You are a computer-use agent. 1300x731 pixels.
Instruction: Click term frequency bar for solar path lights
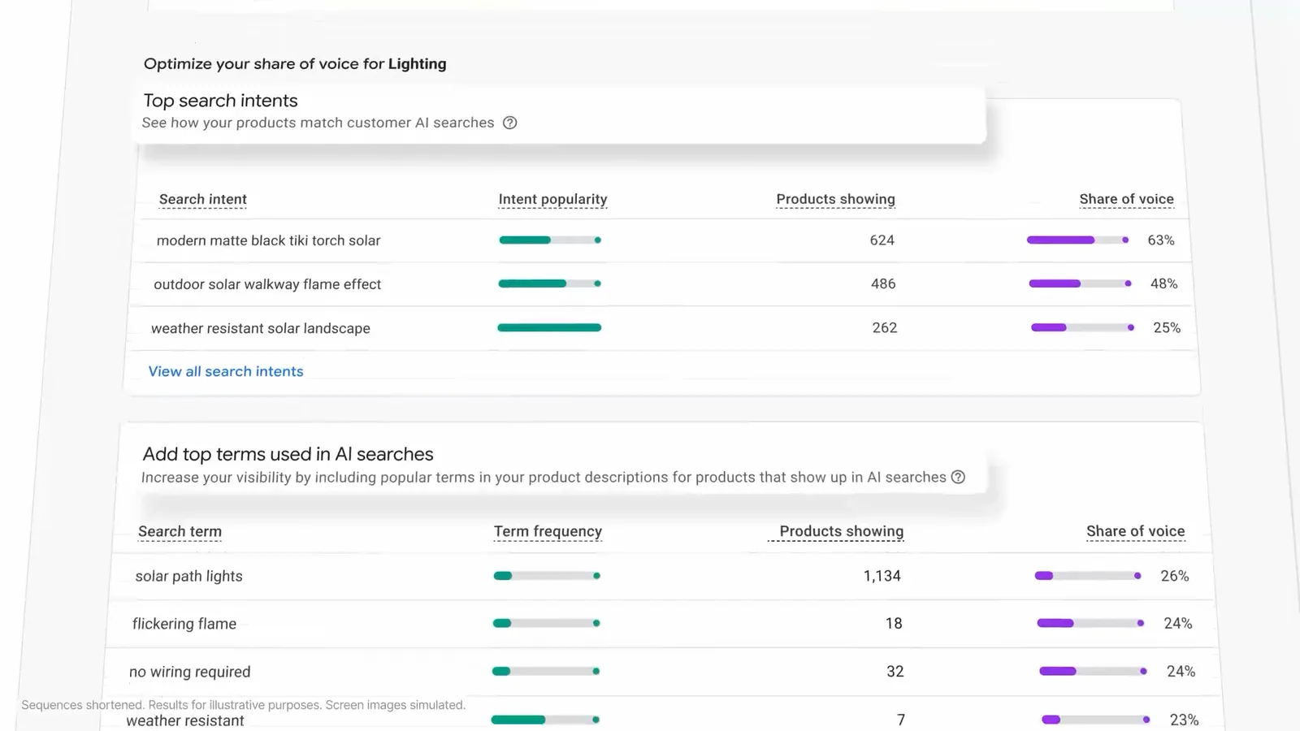(547, 576)
